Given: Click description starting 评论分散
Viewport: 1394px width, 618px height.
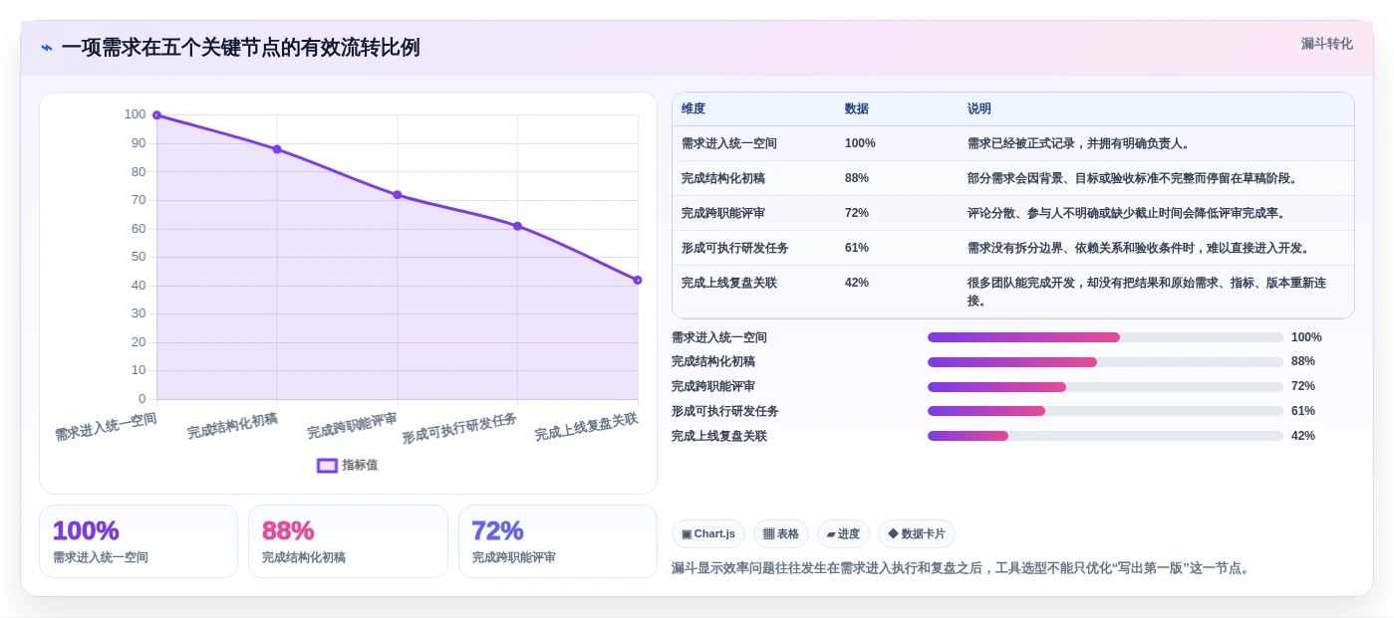Looking at the screenshot, I should click(1127, 213).
